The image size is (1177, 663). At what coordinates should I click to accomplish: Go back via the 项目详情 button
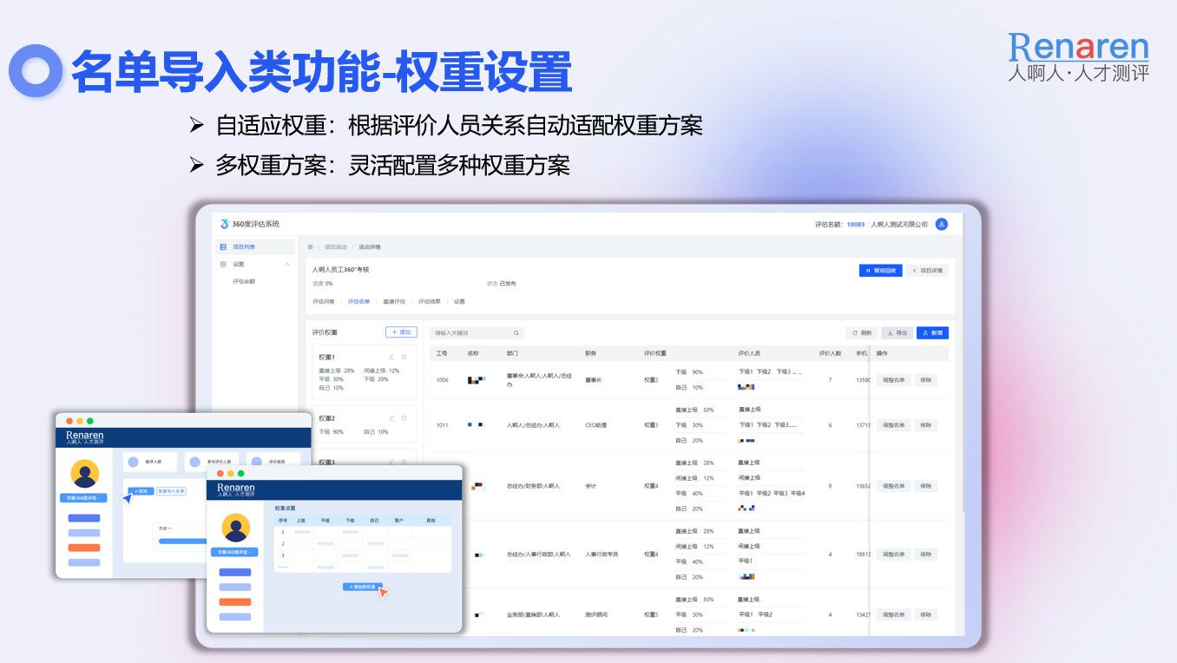[927, 271]
